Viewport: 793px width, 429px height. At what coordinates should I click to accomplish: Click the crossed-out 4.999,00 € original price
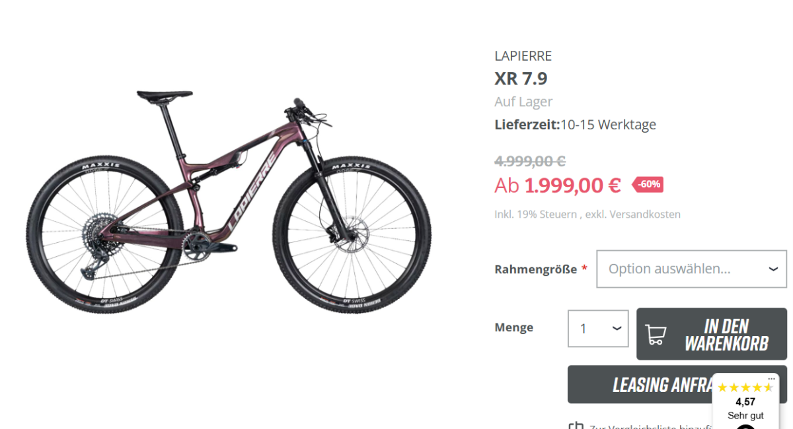click(530, 161)
